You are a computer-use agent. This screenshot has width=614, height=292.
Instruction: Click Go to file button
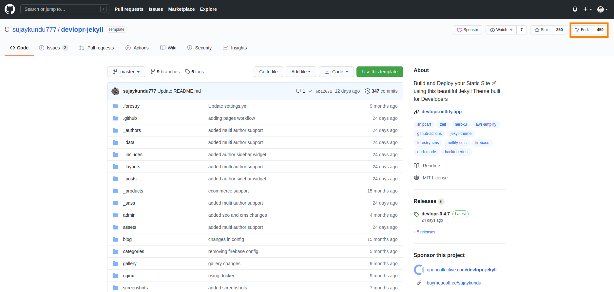tap(268, 72)
